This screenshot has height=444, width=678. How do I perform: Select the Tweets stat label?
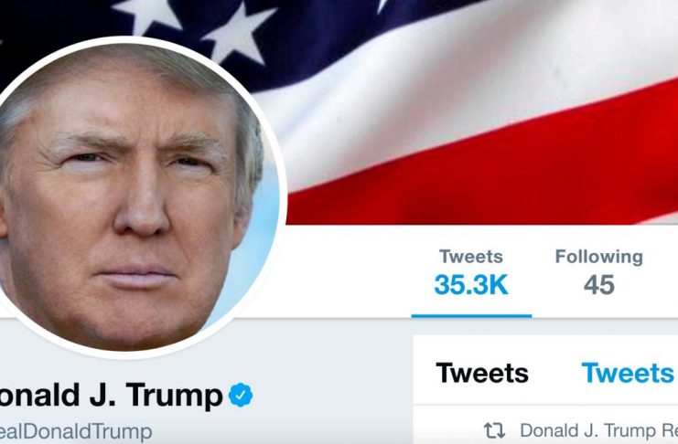471,257
